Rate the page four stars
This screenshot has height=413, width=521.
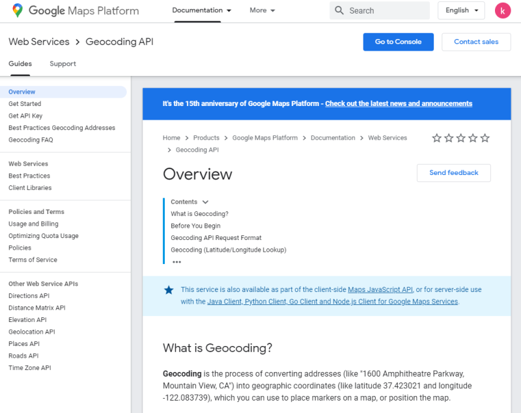pos(473,138)
